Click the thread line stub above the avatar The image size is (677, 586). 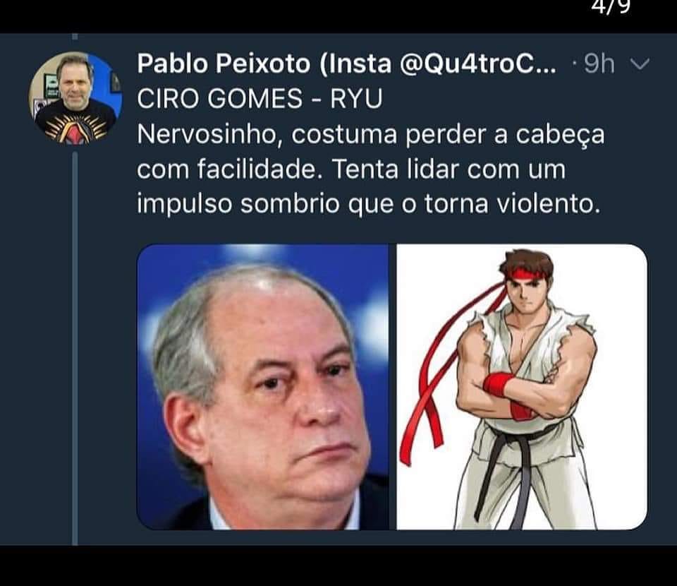(75, 37)
